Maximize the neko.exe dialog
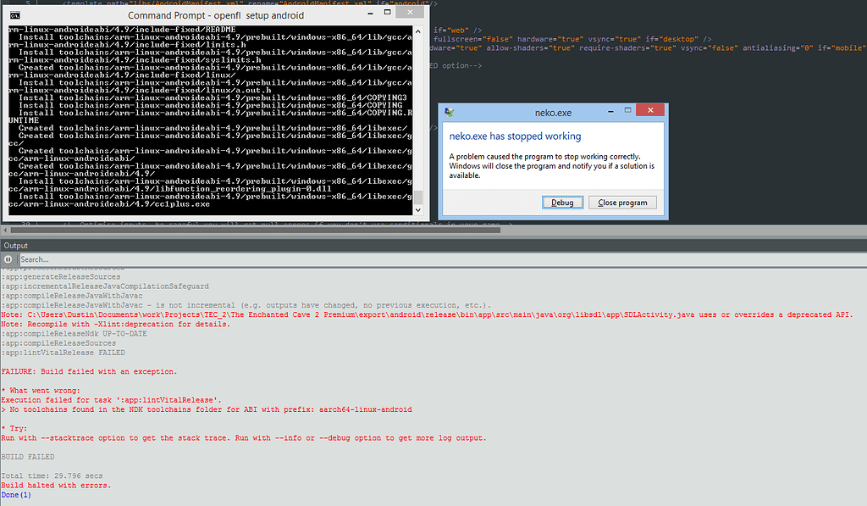Viewport: 867px width, 506px height. coord(627,110)
